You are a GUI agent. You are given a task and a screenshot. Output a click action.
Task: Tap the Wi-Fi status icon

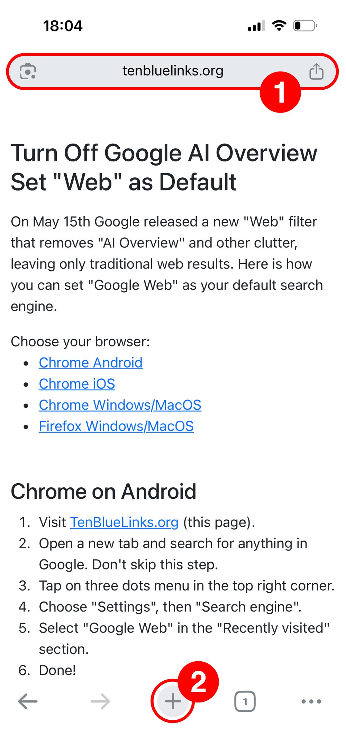click(x=279, y=26)
